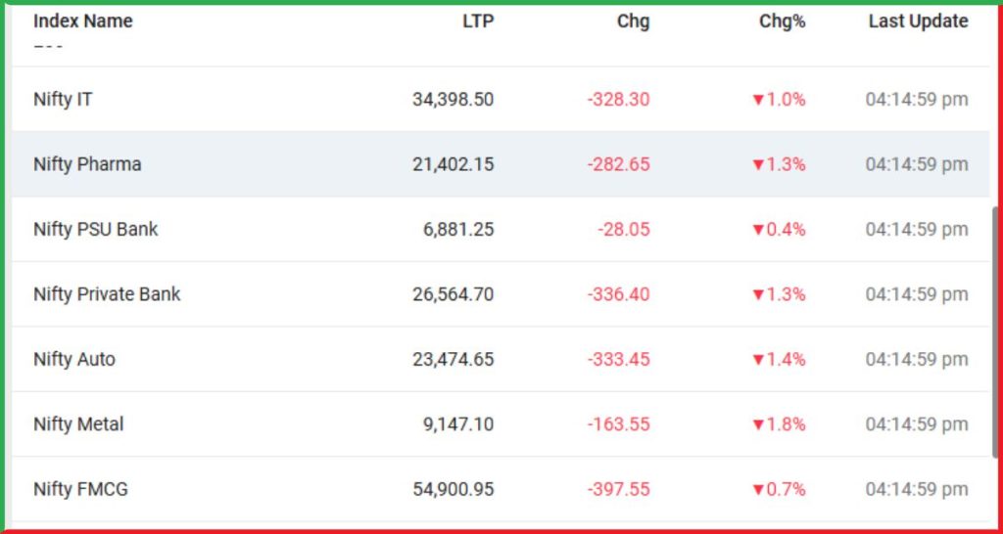Select the down-arrow icon for Nifty Private Bank

pyautogui.click(x=759, y=295)
